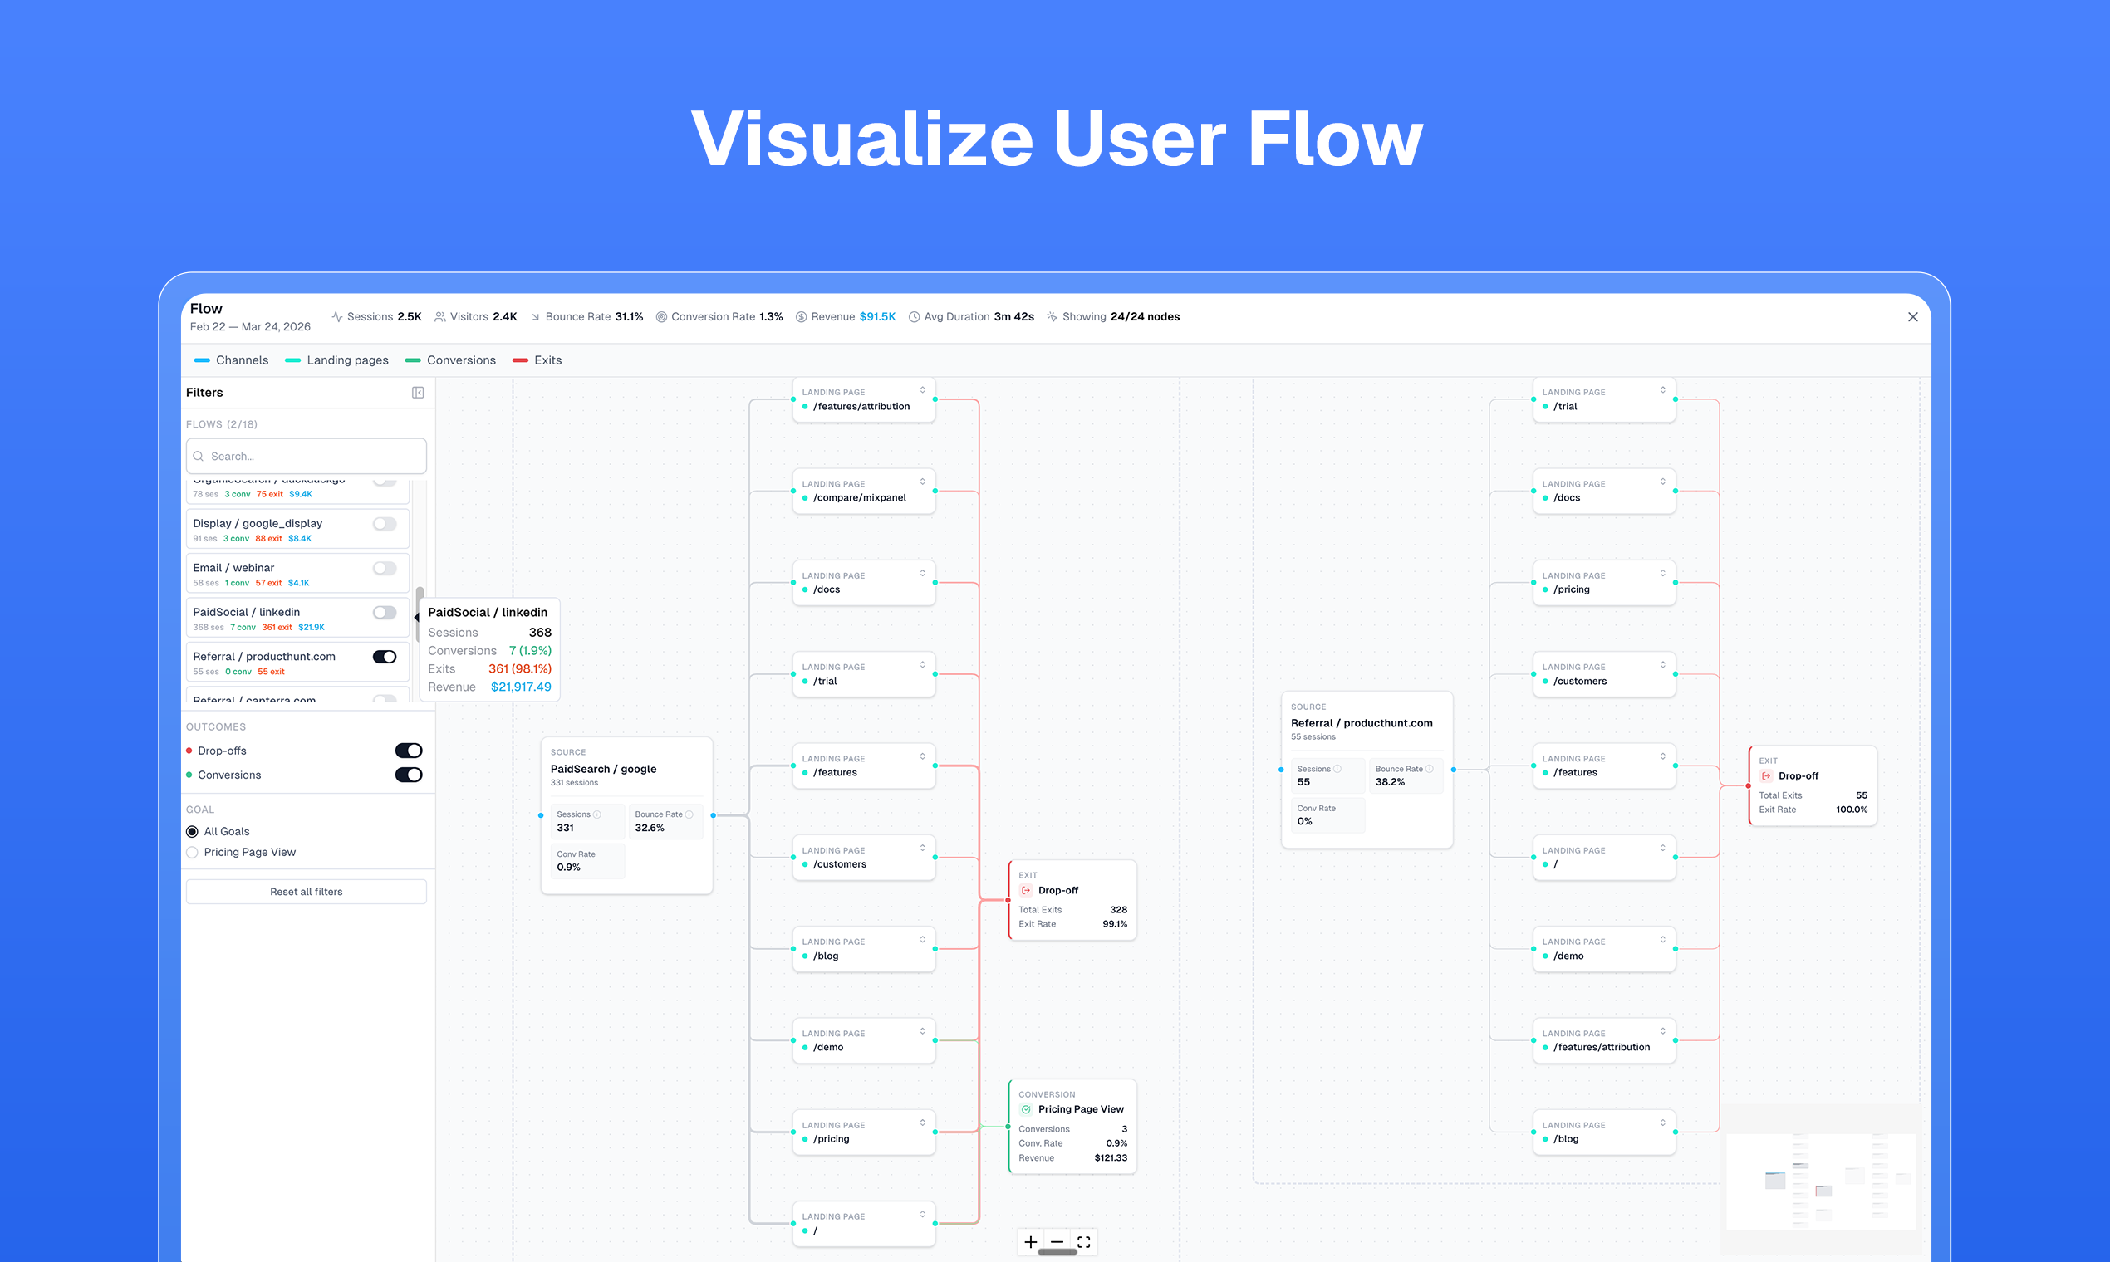Select the Pricing Page View goal radio
Screen dimensions: 2110x1262
pos(192,852)
